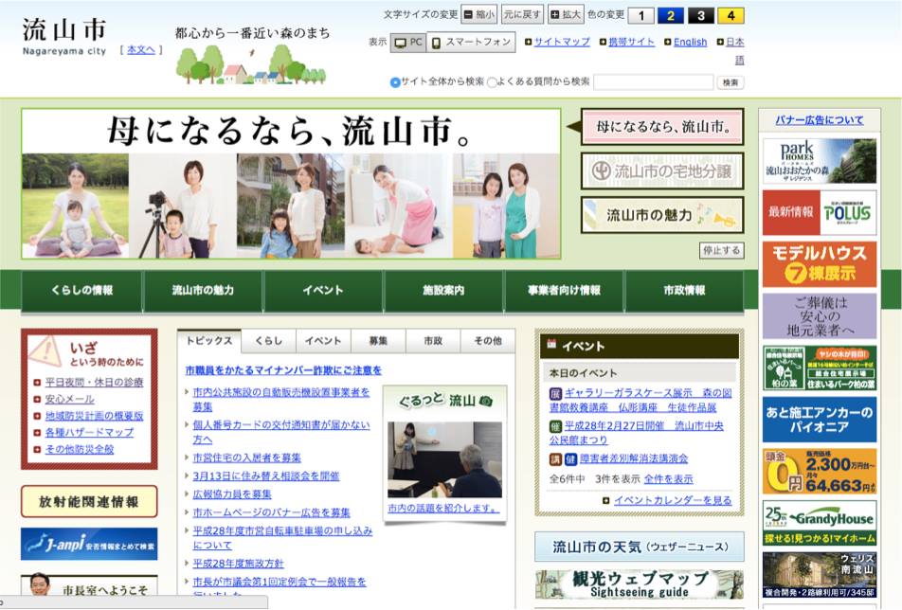This screenshot has width=902, height=610.
Task: Open 地域防災計画の概要版 link
Action: tap(95, 416)
